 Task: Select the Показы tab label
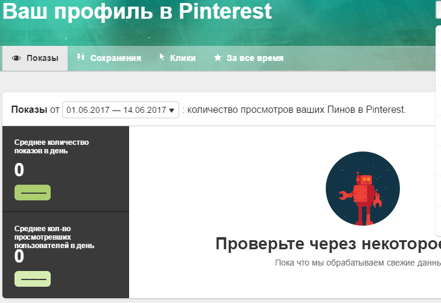(x=42, y=59)
